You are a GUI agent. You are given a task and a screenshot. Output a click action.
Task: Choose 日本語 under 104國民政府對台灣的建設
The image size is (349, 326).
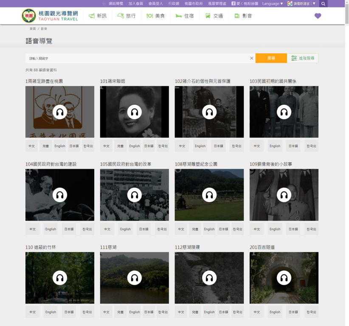(x=69, y=229)
